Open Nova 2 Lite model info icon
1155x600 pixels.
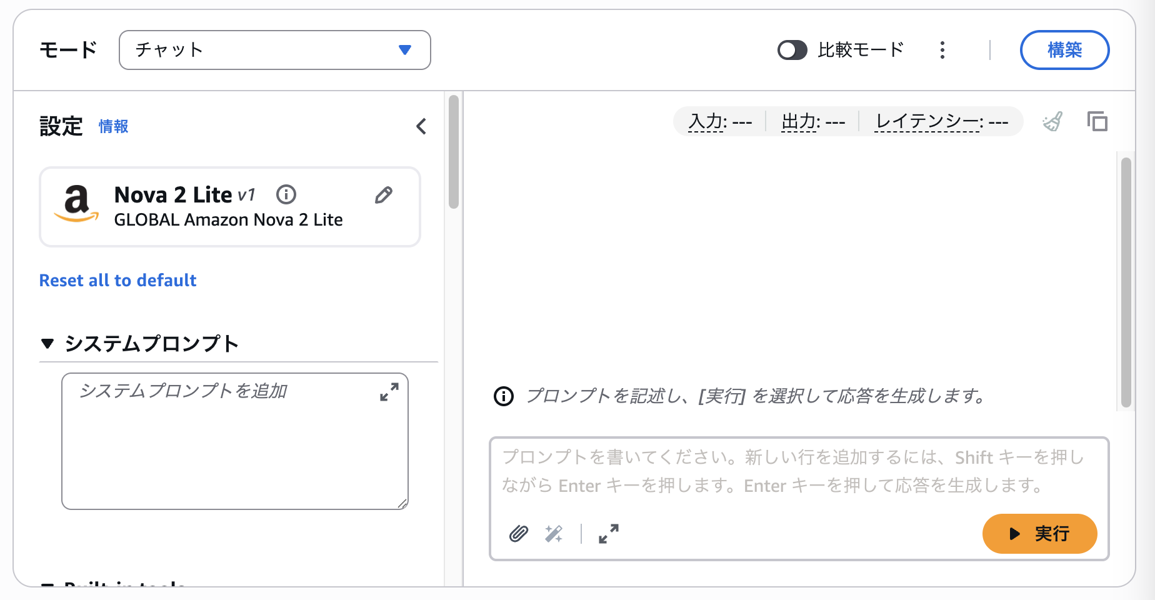point(286,195)
